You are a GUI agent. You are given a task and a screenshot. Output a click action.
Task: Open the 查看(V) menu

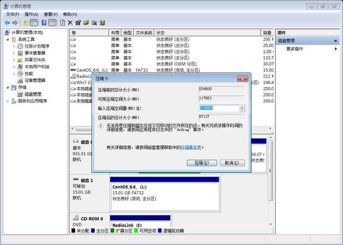point(51,14)
